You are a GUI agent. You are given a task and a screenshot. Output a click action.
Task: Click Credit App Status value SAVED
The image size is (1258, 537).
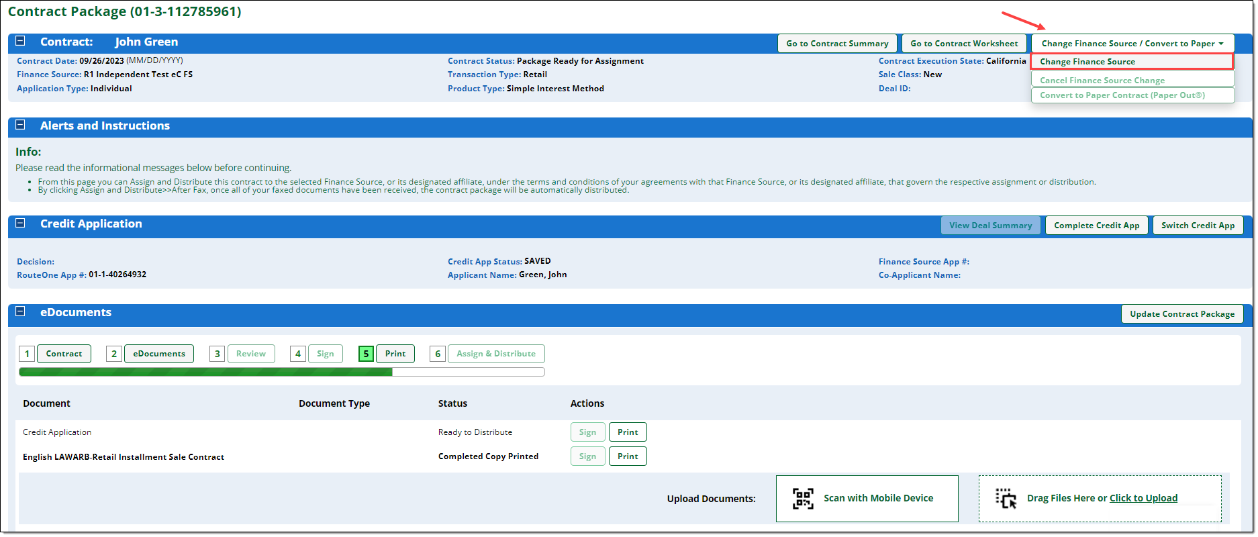537,261
